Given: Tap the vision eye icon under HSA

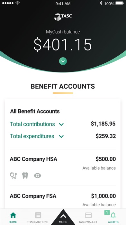Looking at the screenshot, I should 38,176.
